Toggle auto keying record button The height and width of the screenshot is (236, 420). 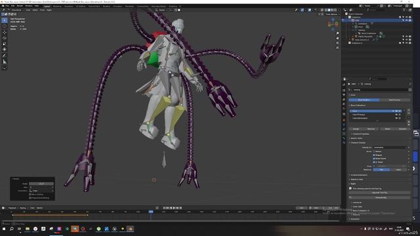[157, 208]
